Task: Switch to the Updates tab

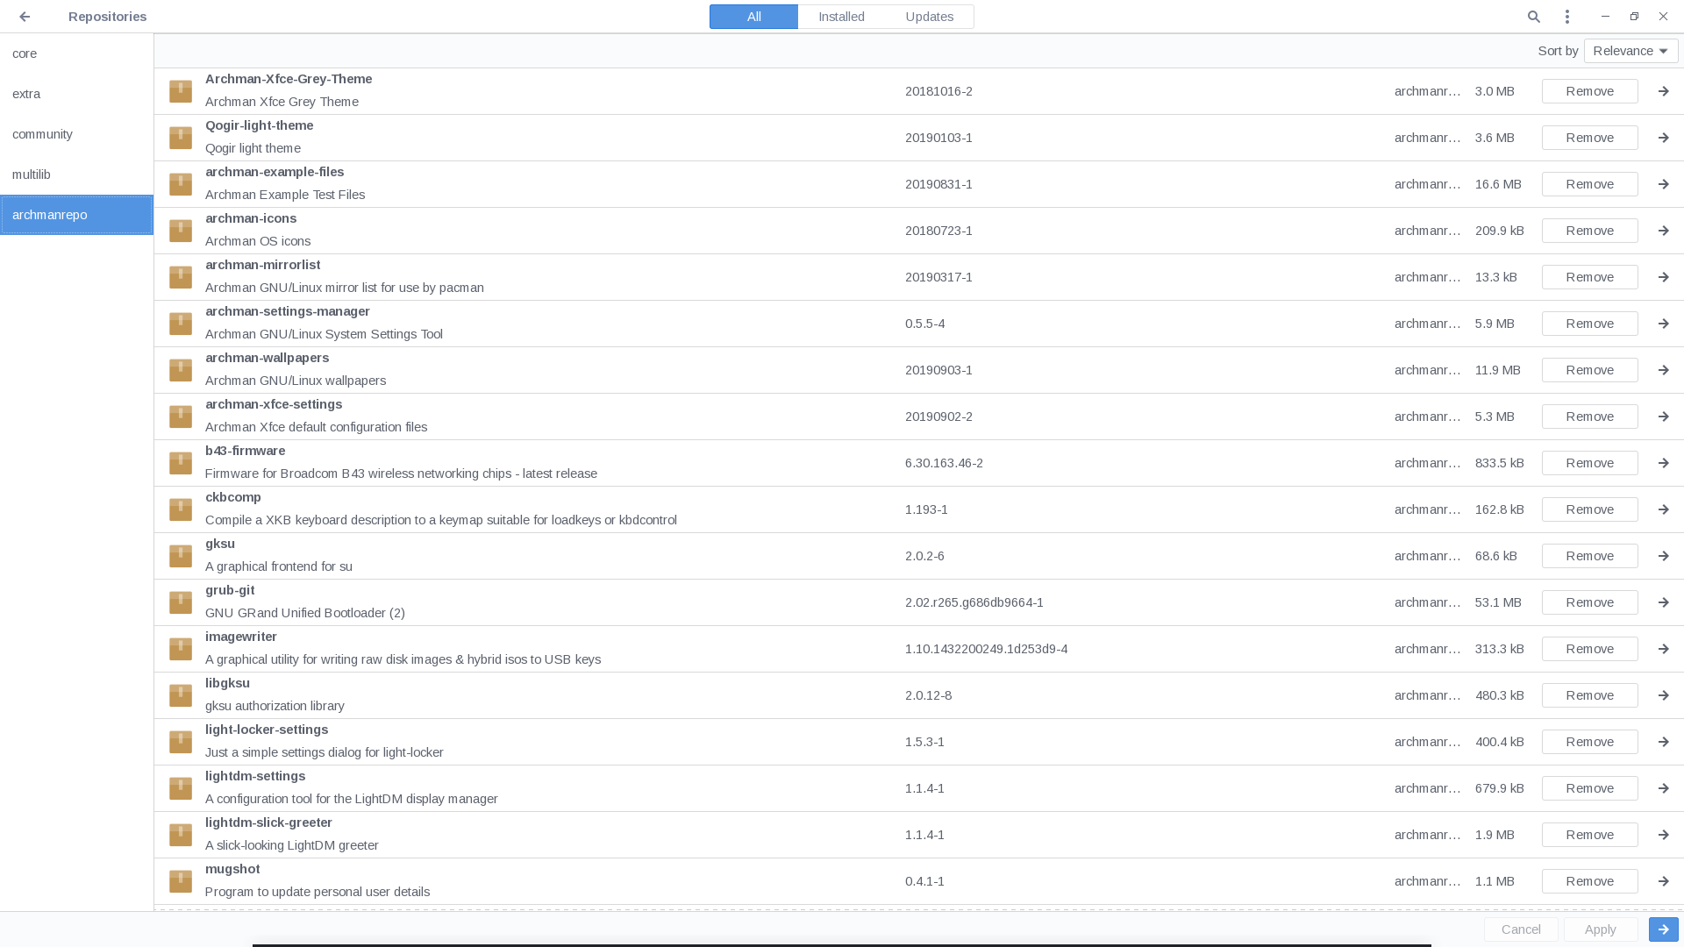Action: point(929,17)
